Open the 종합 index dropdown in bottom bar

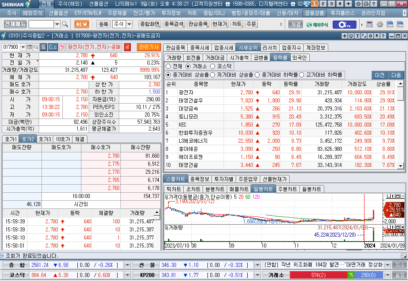pos(127,265)
